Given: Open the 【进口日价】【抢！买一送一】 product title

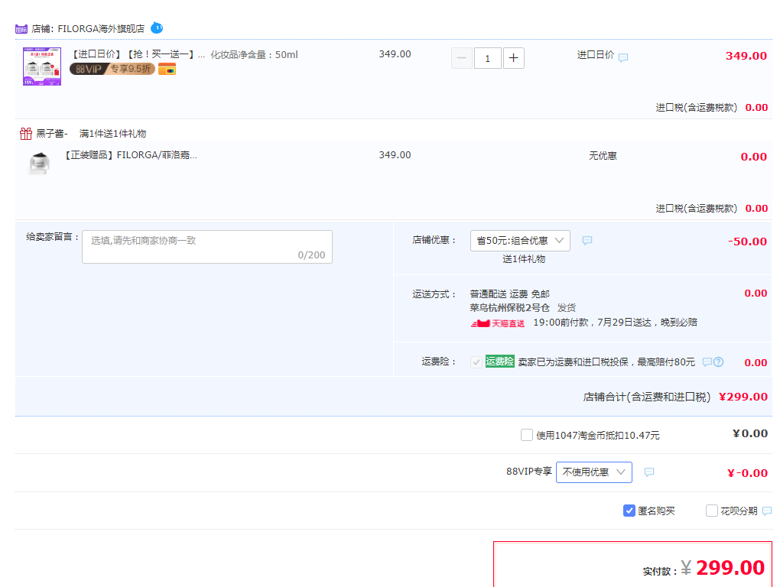Looking at the screenshot, I should [137, 55].
